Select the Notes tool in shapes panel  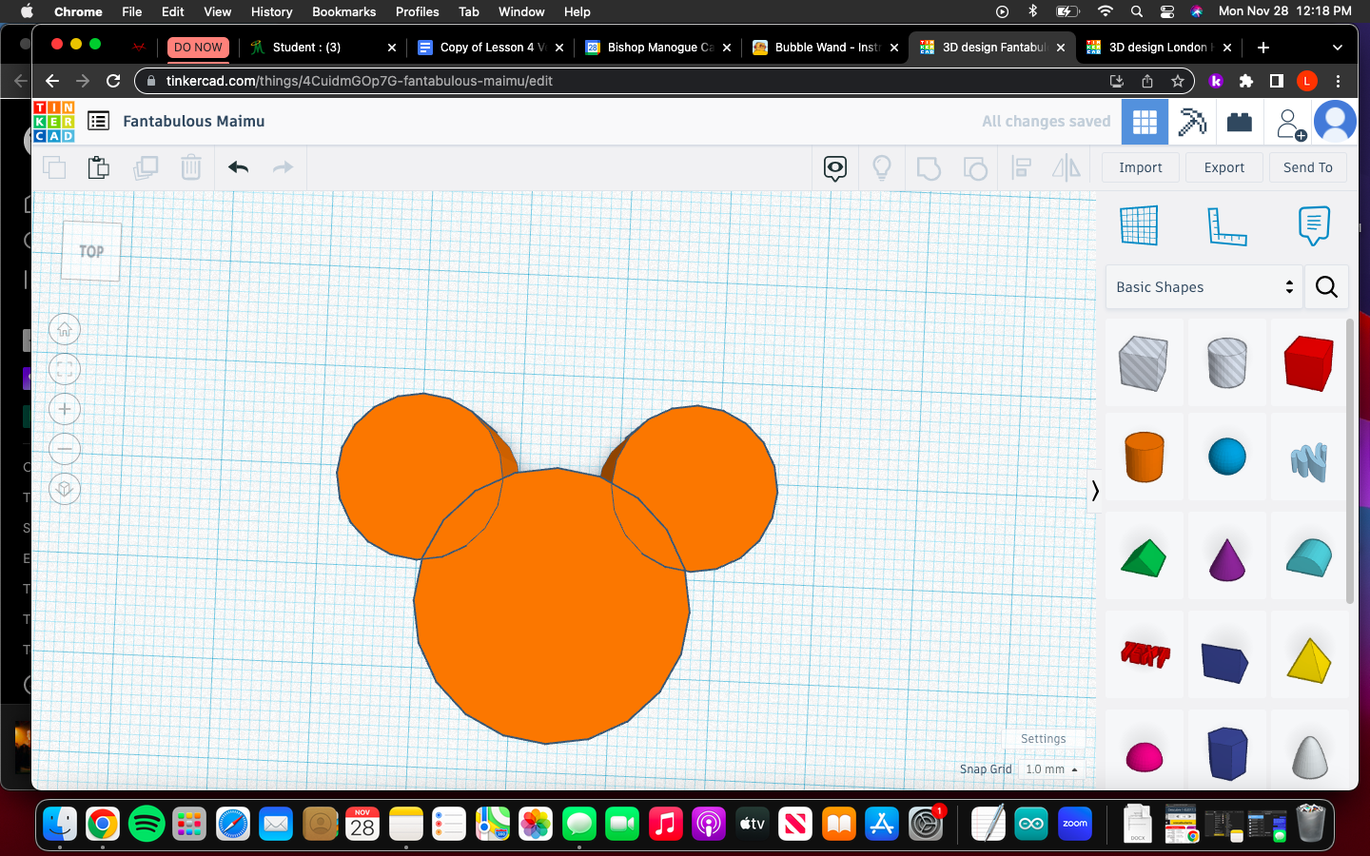pos(1314,225)
